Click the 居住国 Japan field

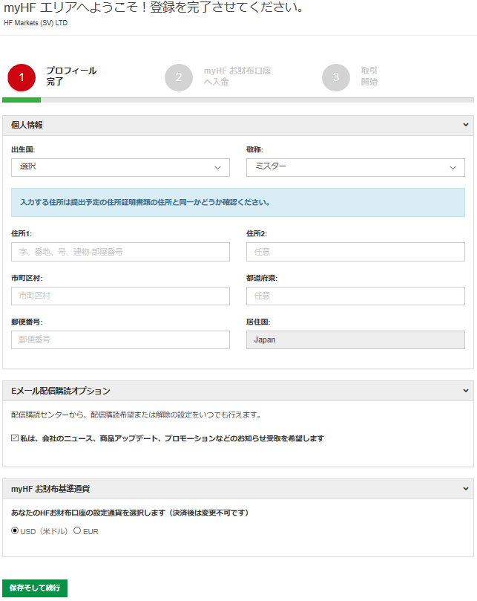[x=355, y=340]
